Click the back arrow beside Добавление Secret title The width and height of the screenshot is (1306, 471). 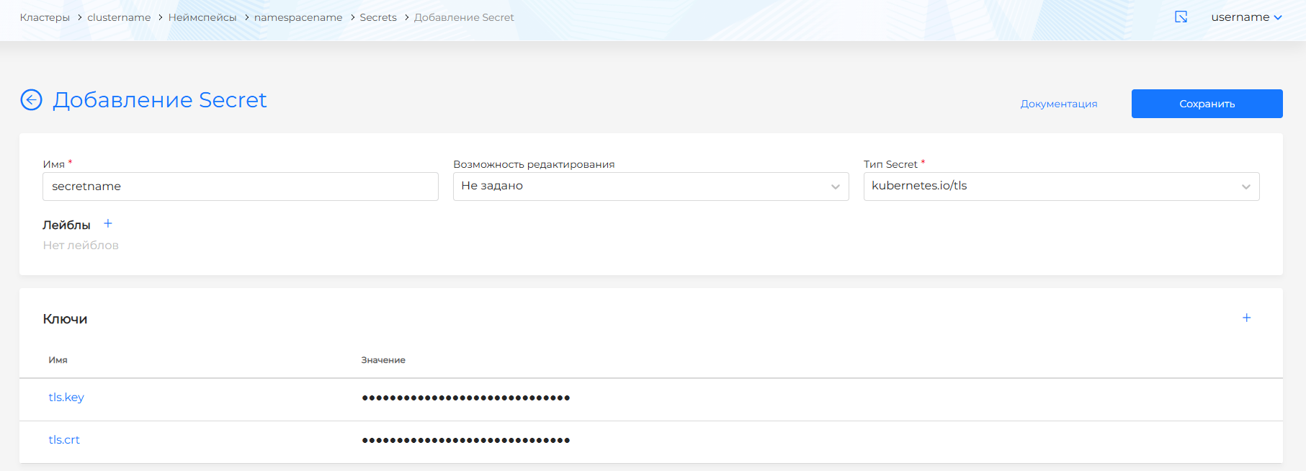click(x=31, y=100)
